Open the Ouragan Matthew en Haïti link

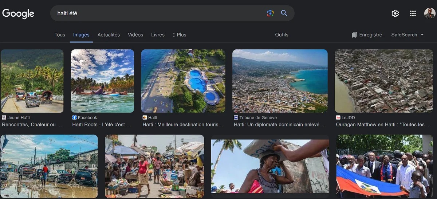tap(383, 125)
